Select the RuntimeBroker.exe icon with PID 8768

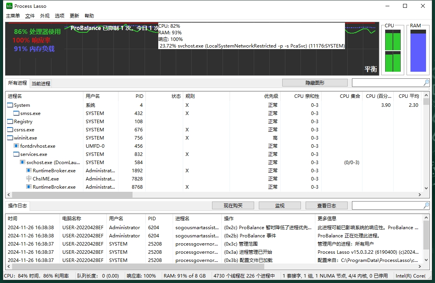point(29,187)
